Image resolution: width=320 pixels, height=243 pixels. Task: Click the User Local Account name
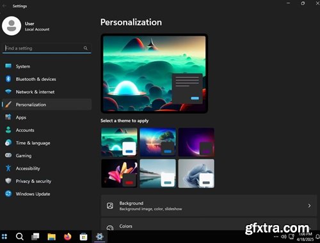[37, 26]
